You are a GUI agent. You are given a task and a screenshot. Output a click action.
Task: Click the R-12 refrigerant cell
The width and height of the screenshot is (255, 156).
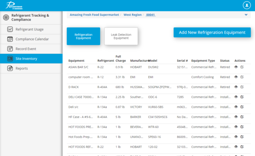point(100,77)
